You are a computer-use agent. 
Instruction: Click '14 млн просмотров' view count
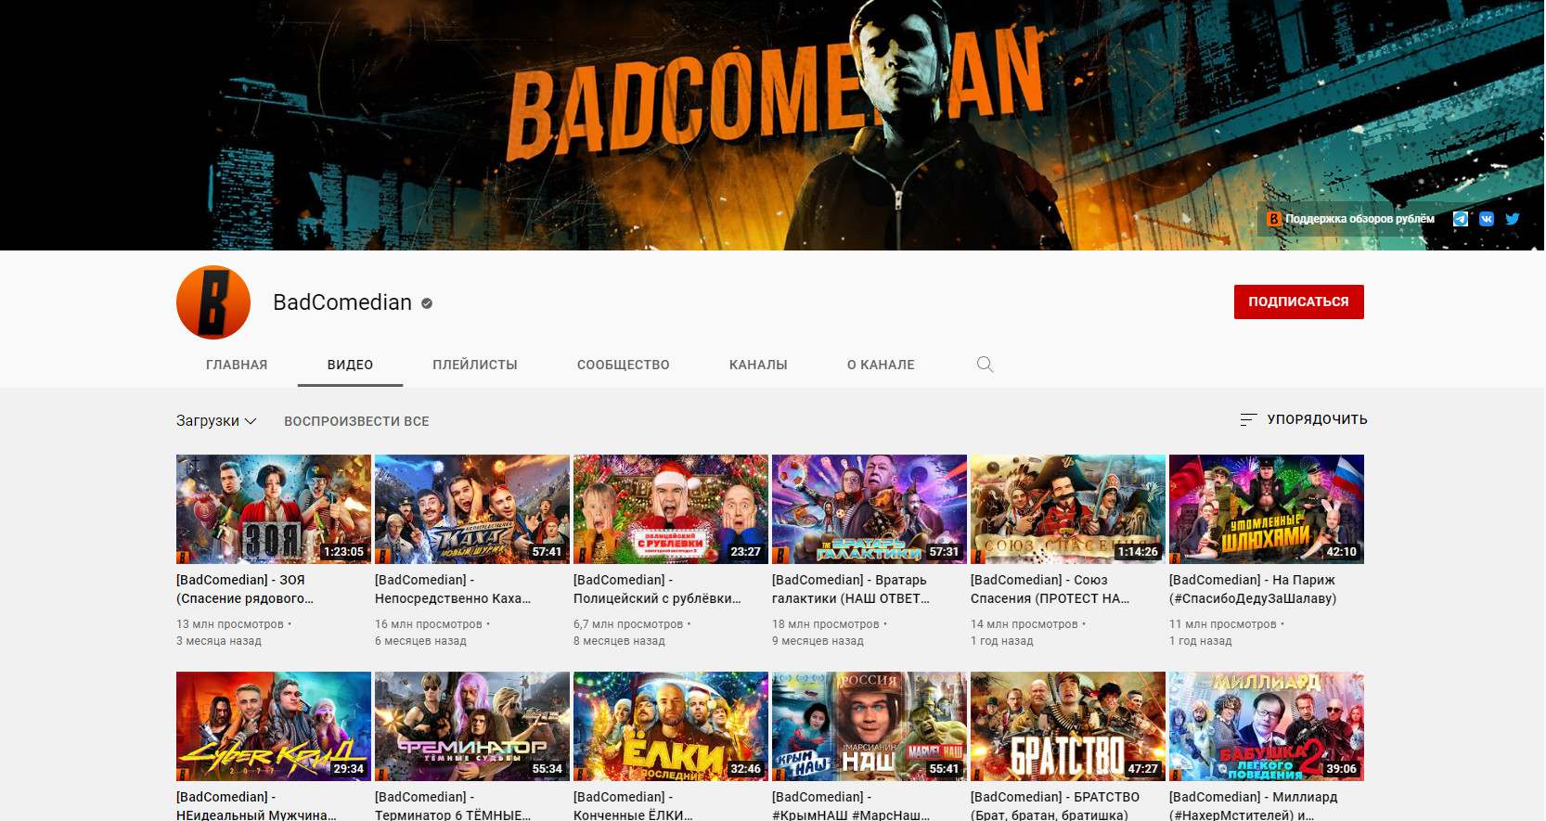(x=1024, y=624)
